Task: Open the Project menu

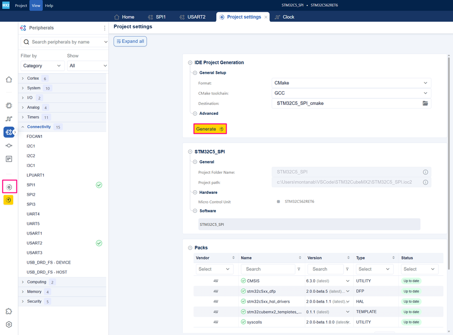Action: point(21,5)
